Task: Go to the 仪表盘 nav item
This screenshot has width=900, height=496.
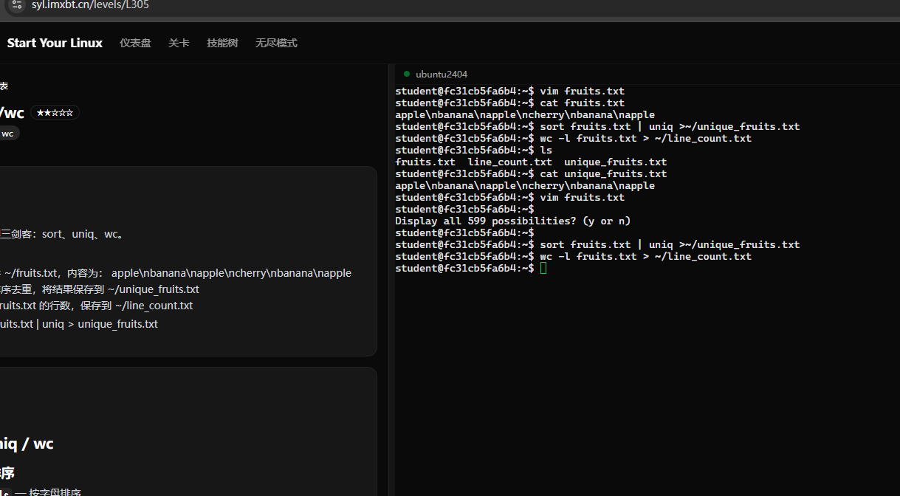Action: [135, 43]
